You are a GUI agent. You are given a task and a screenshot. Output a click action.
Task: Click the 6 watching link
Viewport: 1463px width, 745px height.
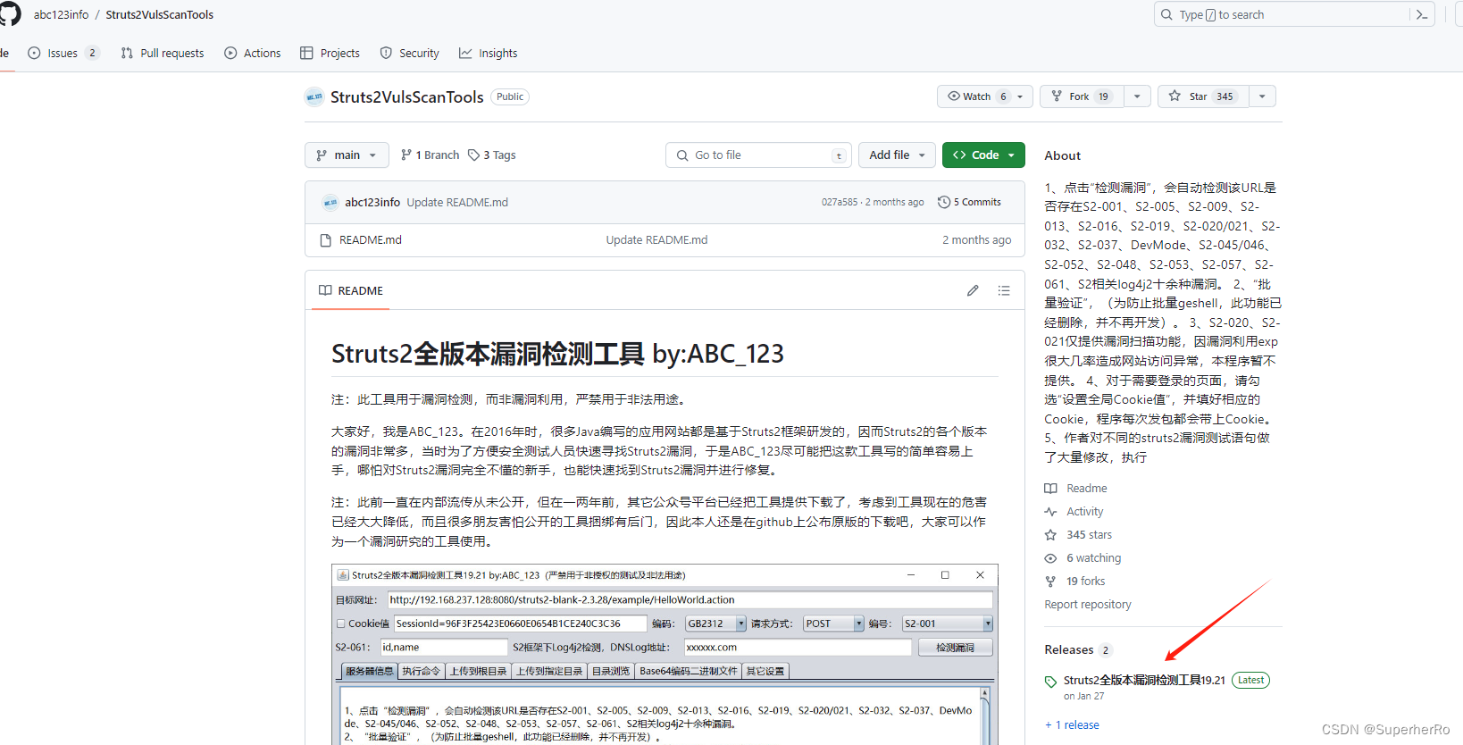coord(1093,558)
